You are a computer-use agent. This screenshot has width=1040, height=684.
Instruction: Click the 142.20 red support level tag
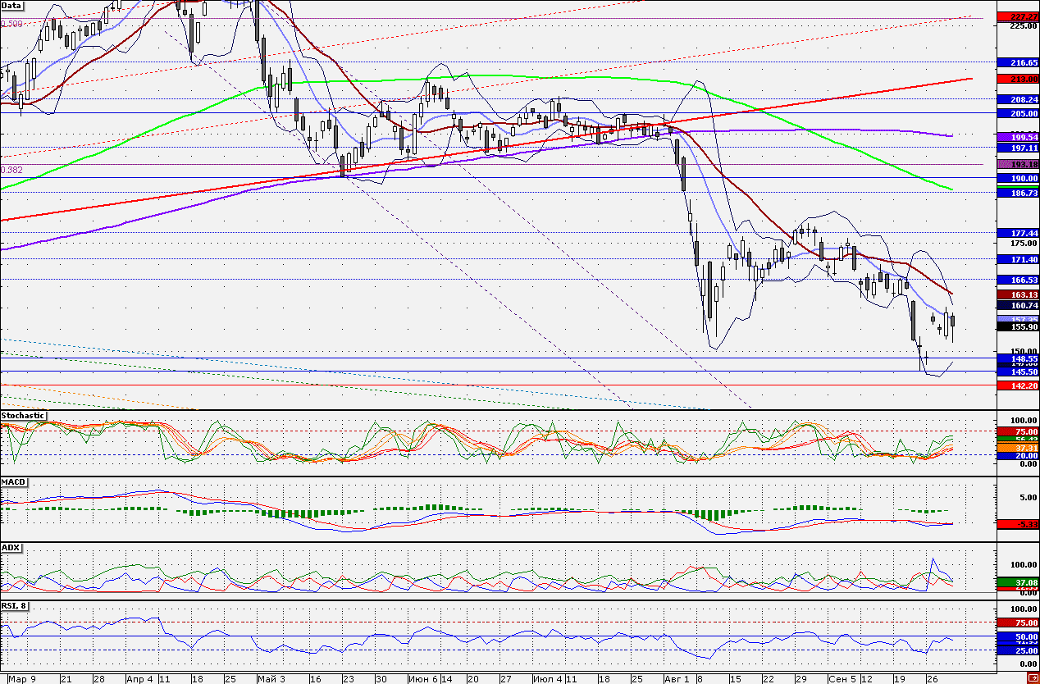click(x=1017, y=385)
